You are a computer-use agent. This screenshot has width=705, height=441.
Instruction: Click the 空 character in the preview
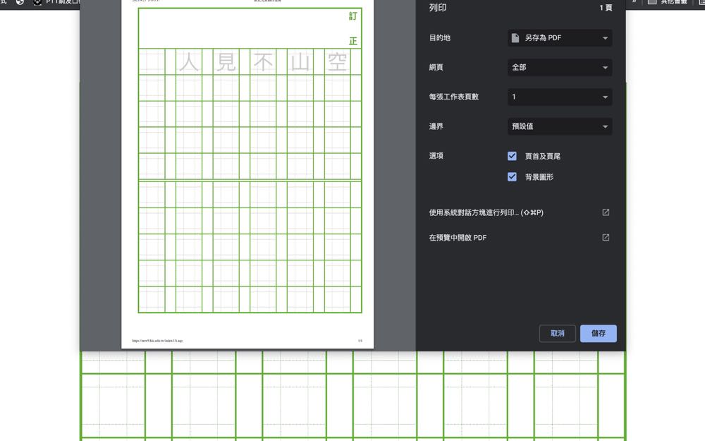(337, 62)
